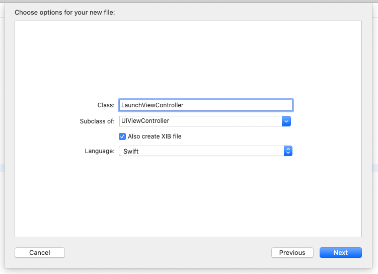Image resolution: width=378 pixels, height=274 pixels.
Task: Click the checkmark icon next to XIB option
Action: coord(122,136)
